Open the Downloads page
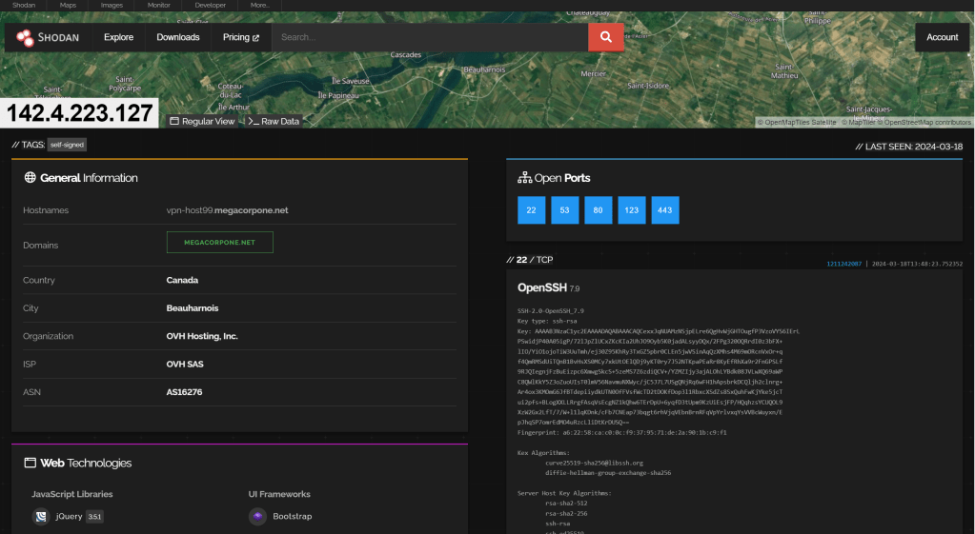The image size is (975, 534). point(178,37)
